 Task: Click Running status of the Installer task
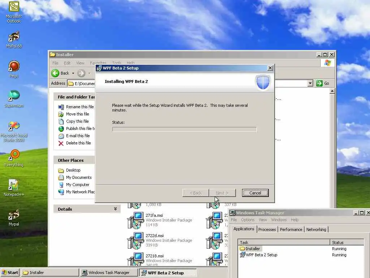(339, 249)
